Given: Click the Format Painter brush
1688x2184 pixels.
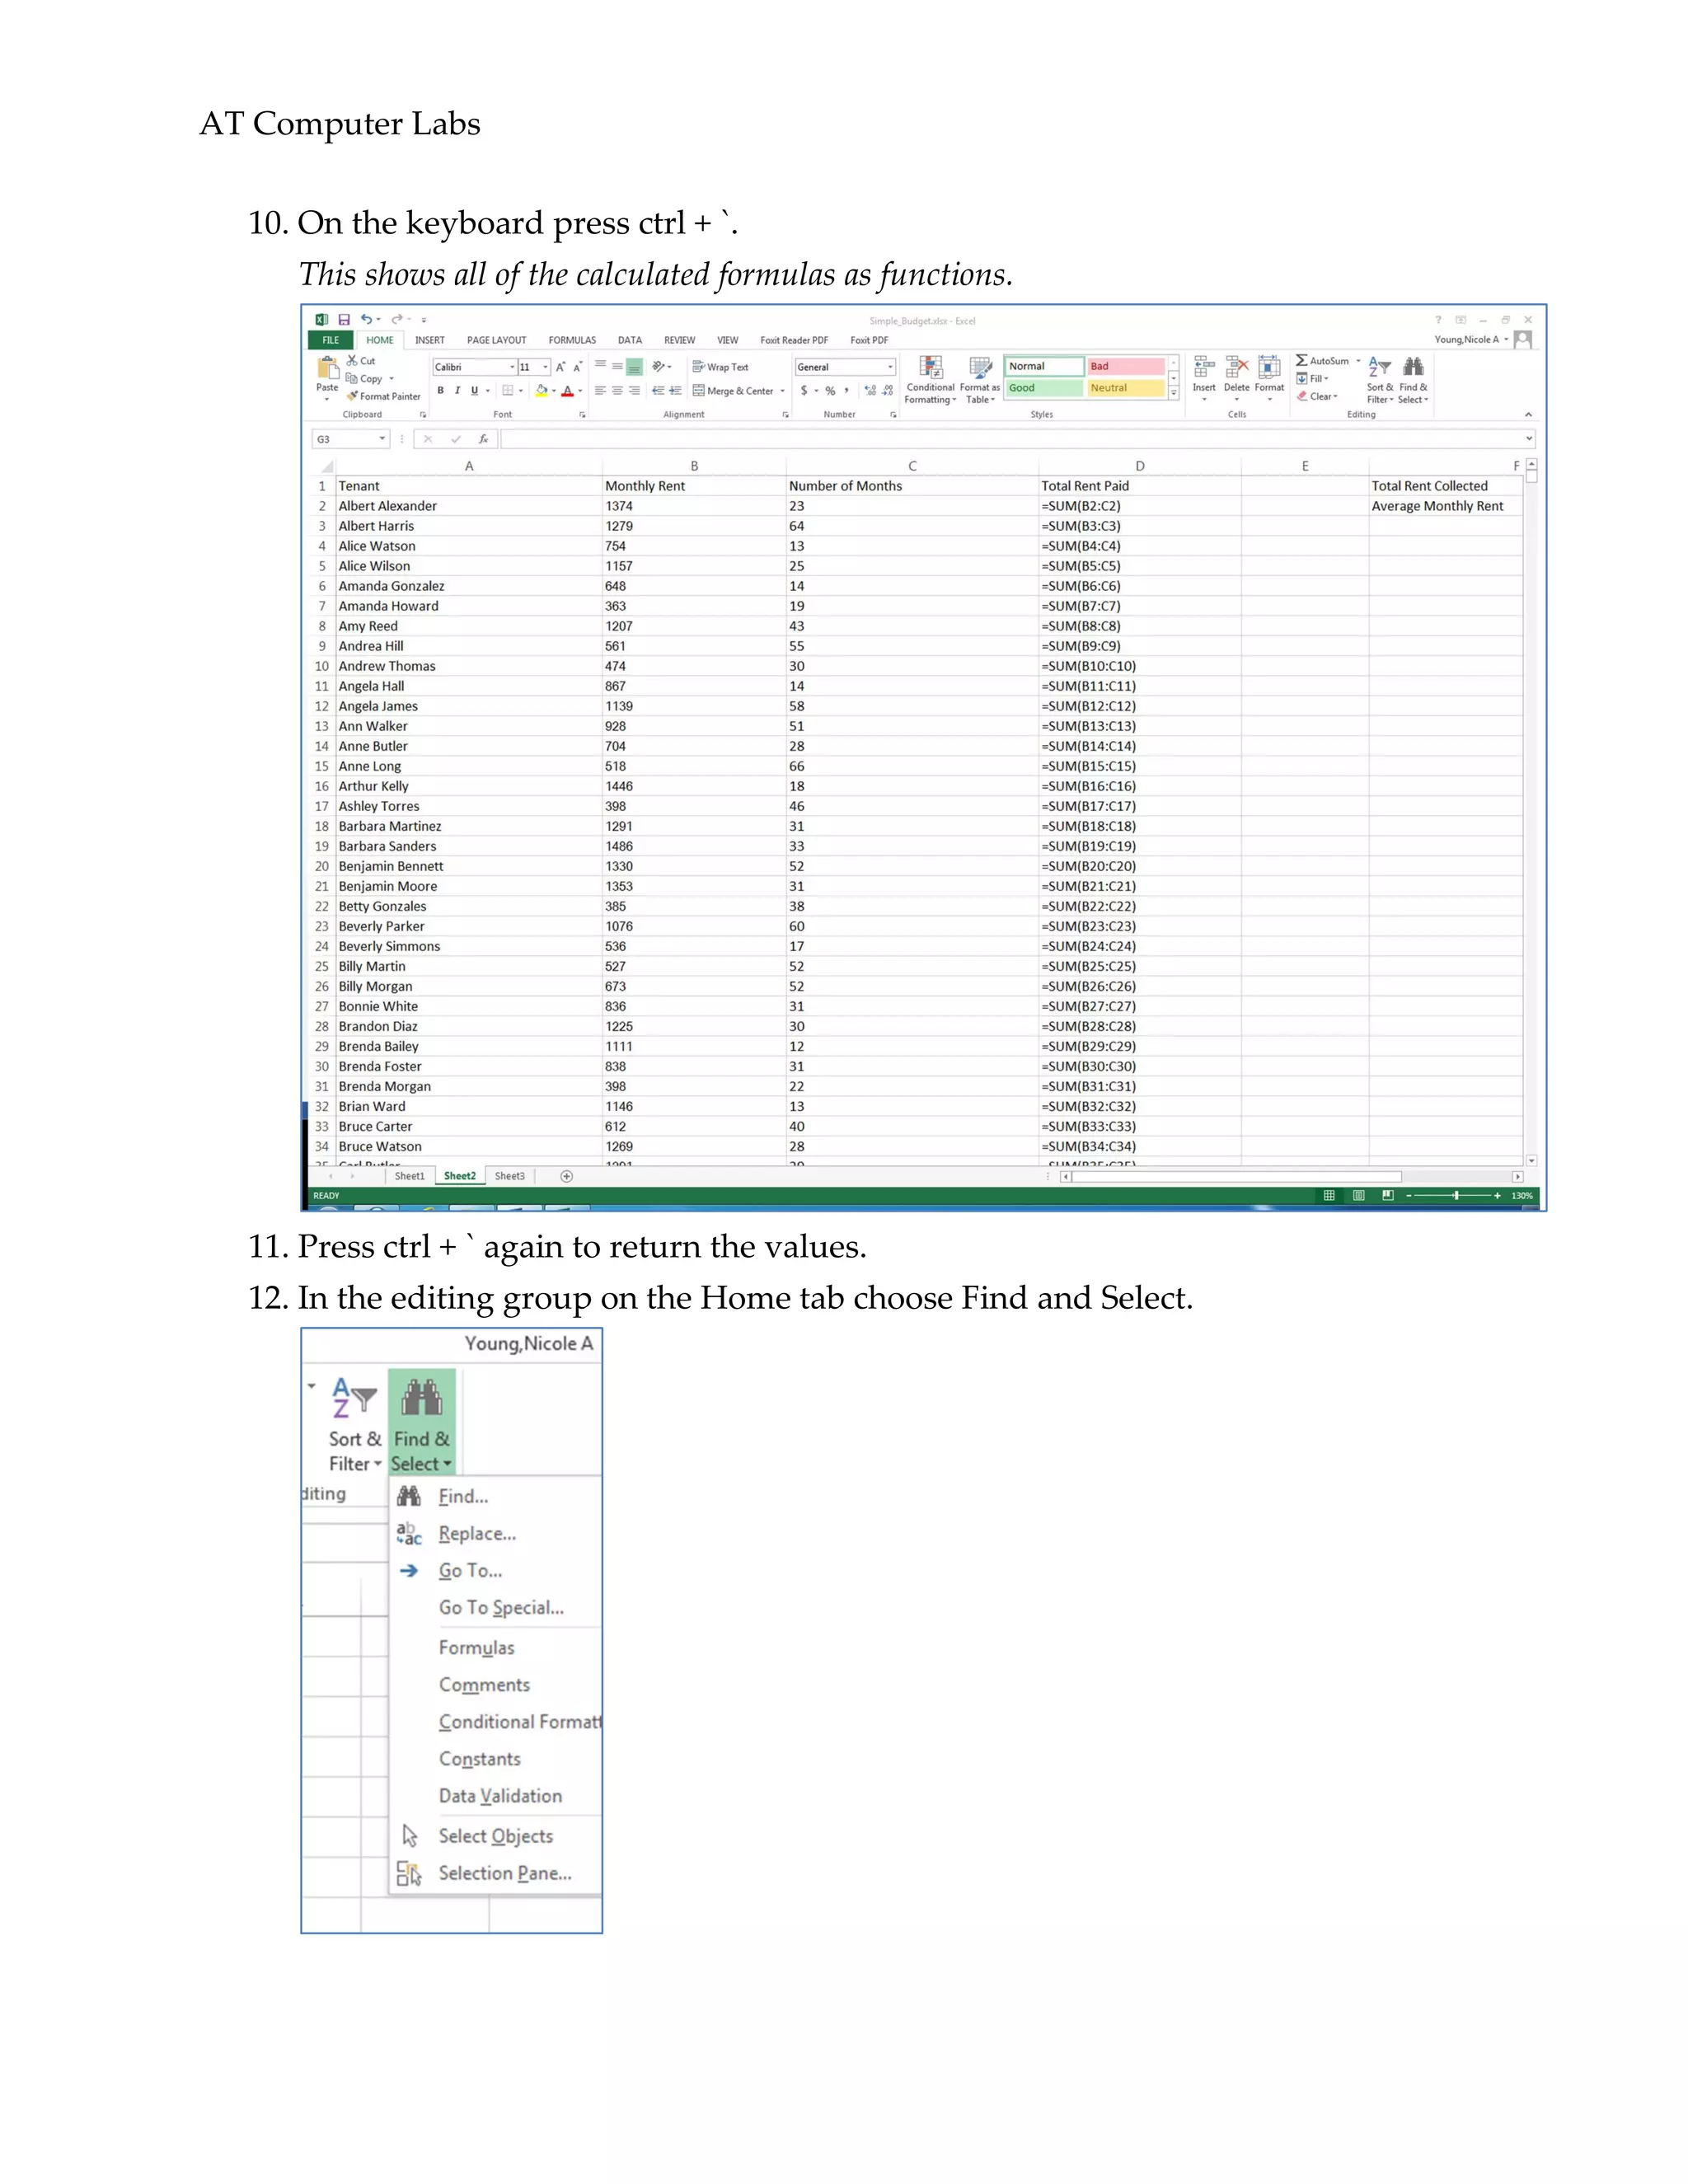Looking at the screenshot, I should click(352, 397).
